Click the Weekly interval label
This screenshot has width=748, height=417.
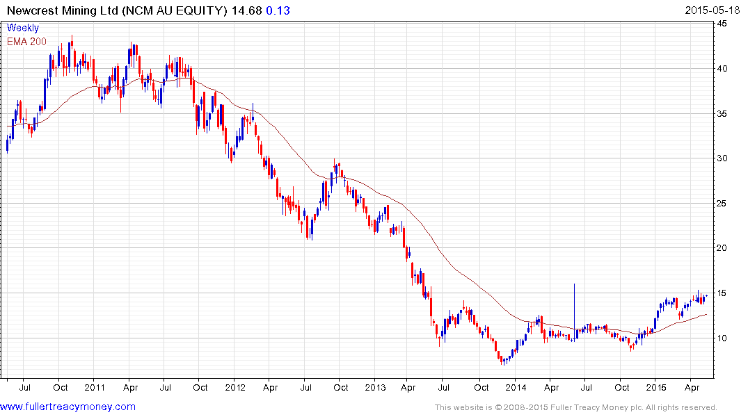pyautogui.click(x=23, y=28)
